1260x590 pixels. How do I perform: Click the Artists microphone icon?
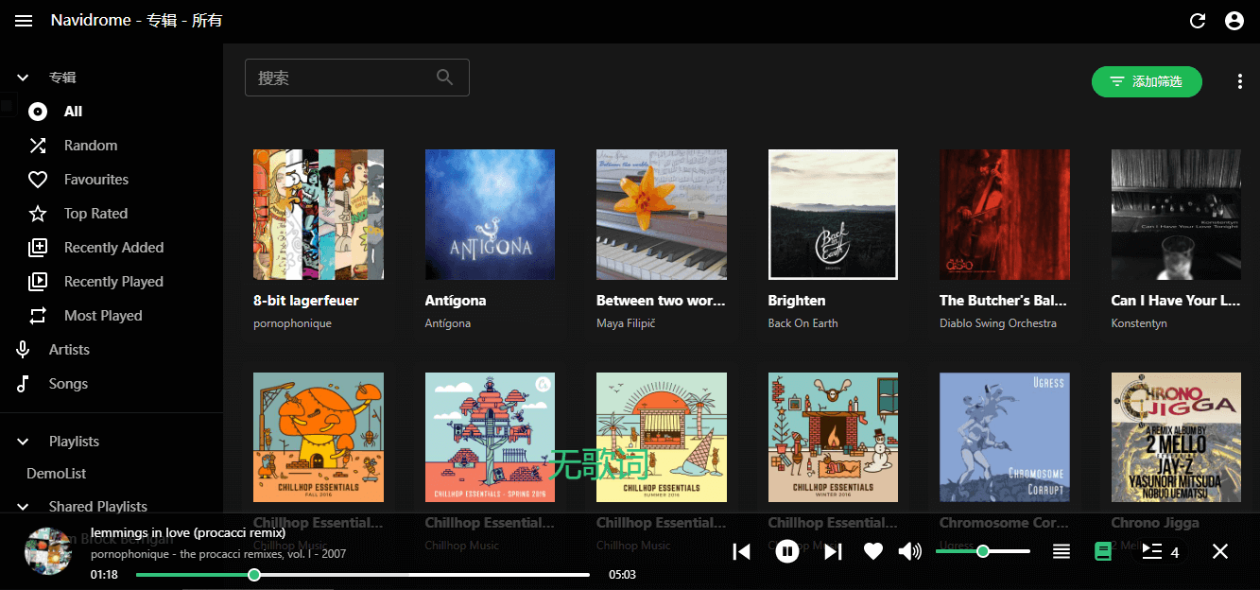(x=23, y=350)
